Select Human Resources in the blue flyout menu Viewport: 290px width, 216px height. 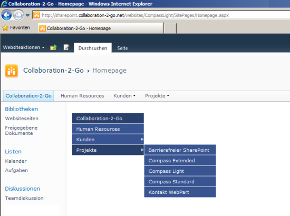point(108,129)
